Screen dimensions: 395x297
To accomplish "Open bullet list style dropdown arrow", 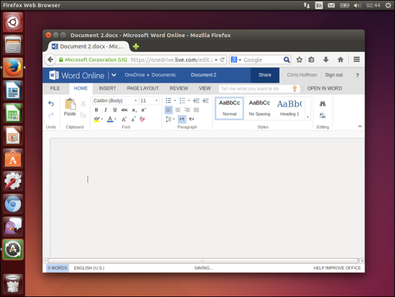I will coord(175,100).
